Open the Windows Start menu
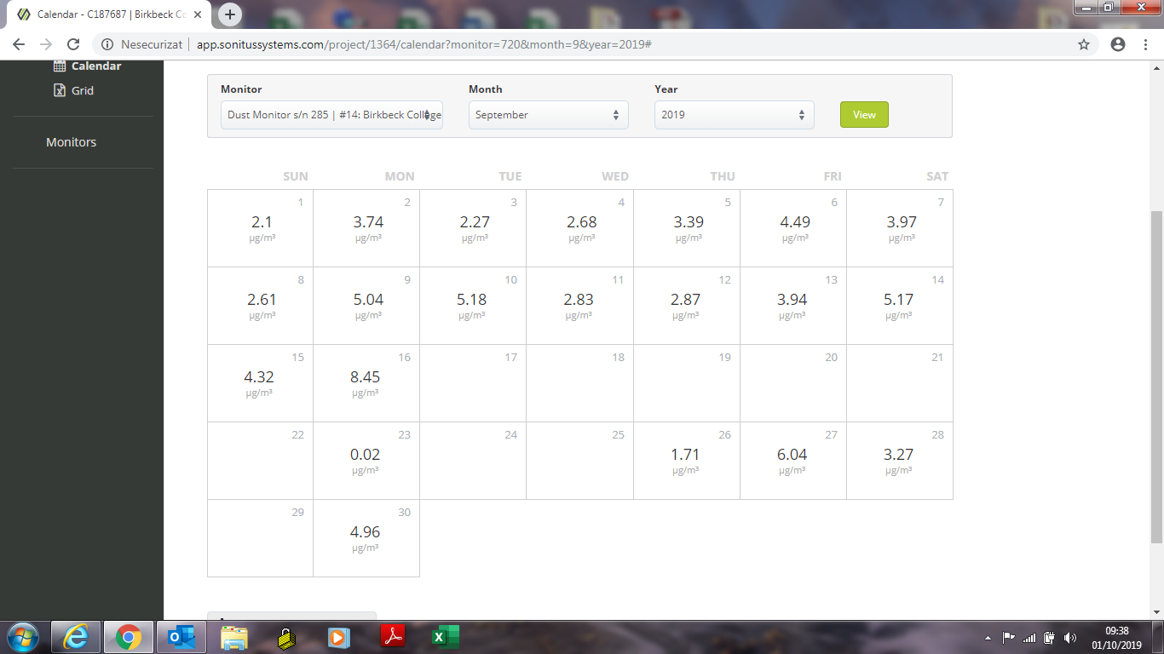This screenshot has width=1164, height=654. (21, 637)
